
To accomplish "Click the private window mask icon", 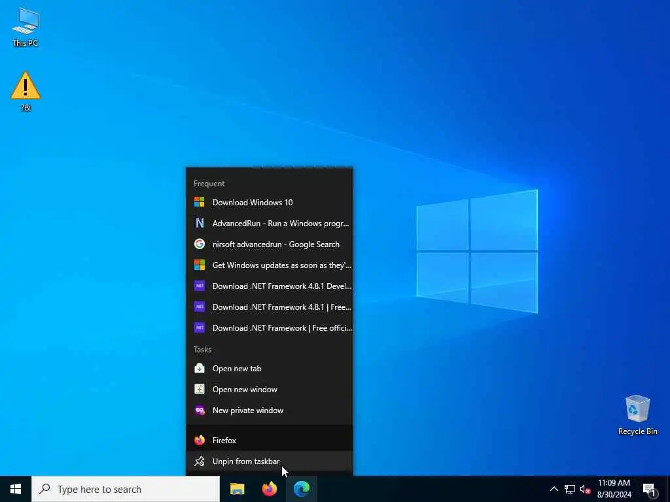I will tap(200, 410).
